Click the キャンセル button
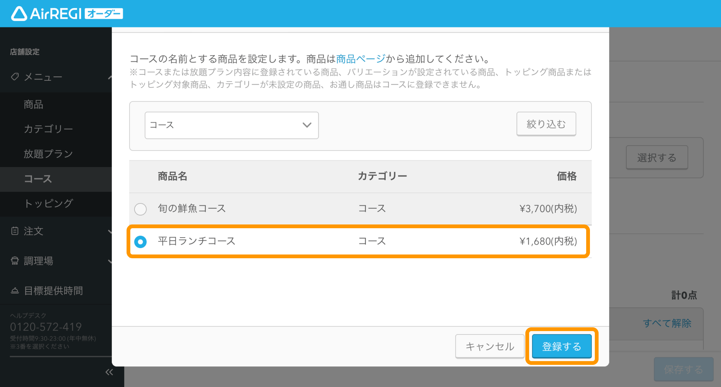Screen dimensions: 721x387 coord(490,346)
